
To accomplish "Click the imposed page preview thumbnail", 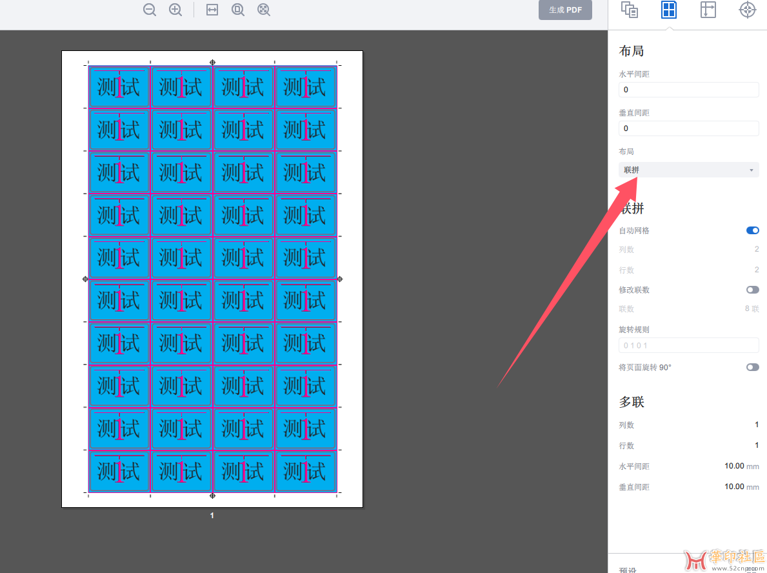I will [212, 279].
